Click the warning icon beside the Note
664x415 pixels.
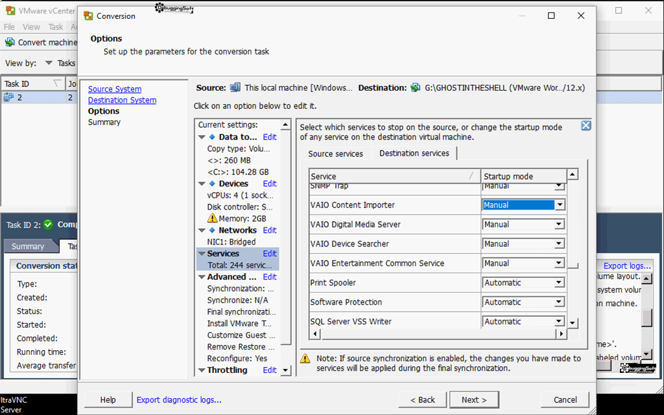tap(305, 359)
